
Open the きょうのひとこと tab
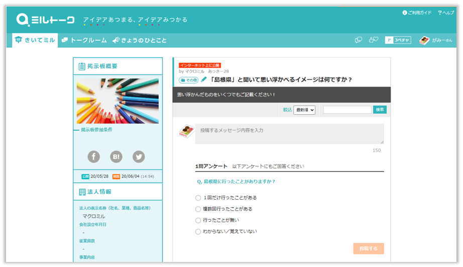pos(140,40)
